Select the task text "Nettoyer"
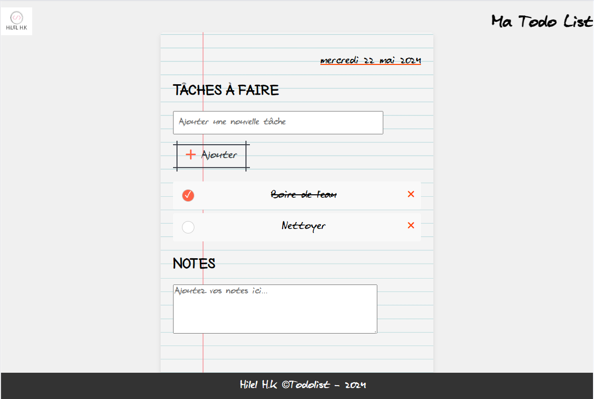This screenshot has height=399, width=594. (303, 226)
